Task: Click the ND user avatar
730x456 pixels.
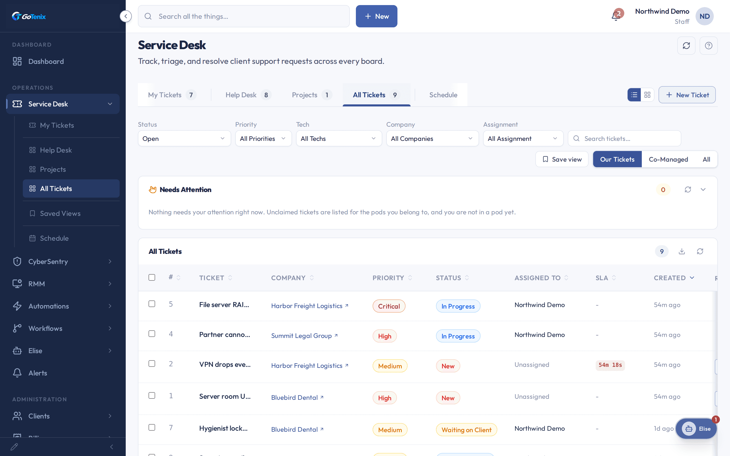Action: (704, 16)
